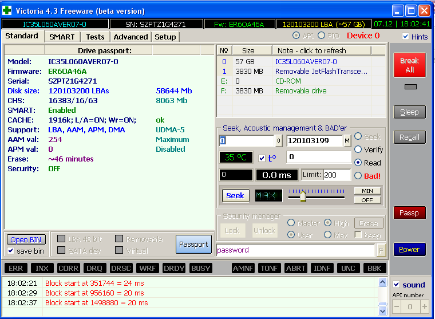Click the password input field
Image resolution: width=435 pixels, height=319 pixels.
point(295,250)
